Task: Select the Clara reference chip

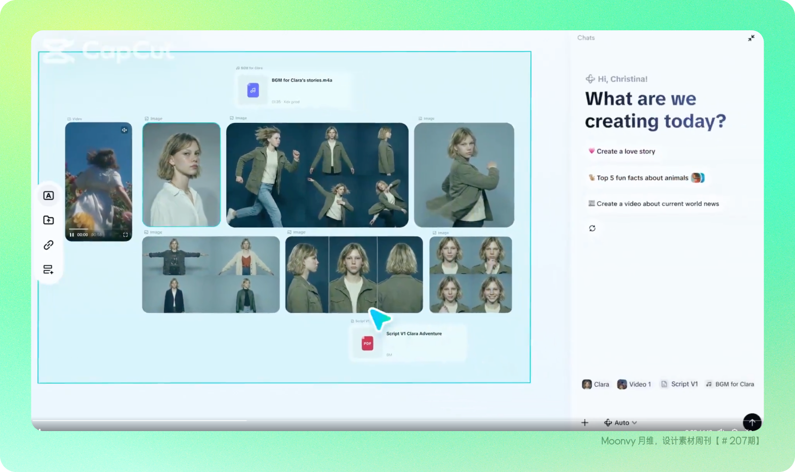Action: point(596,384)
